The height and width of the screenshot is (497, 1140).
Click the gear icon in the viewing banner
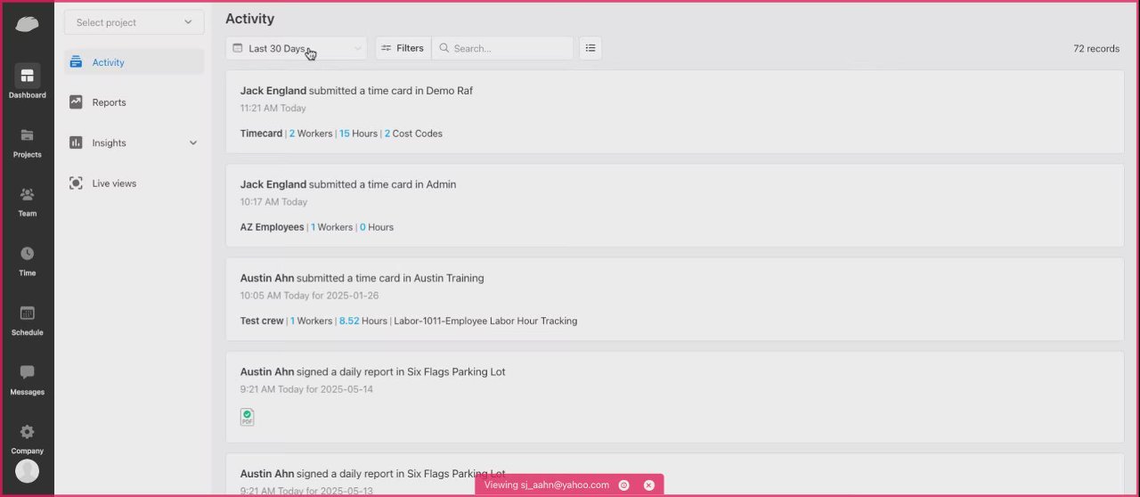(x=623, y=485)
